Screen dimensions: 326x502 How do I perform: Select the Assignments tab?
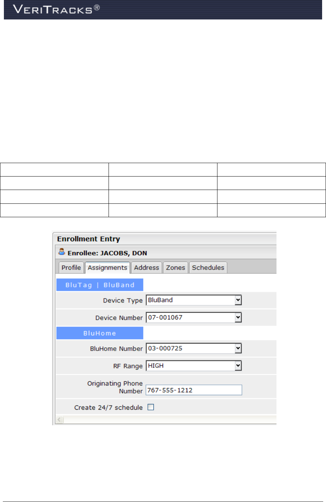point(107,267)
